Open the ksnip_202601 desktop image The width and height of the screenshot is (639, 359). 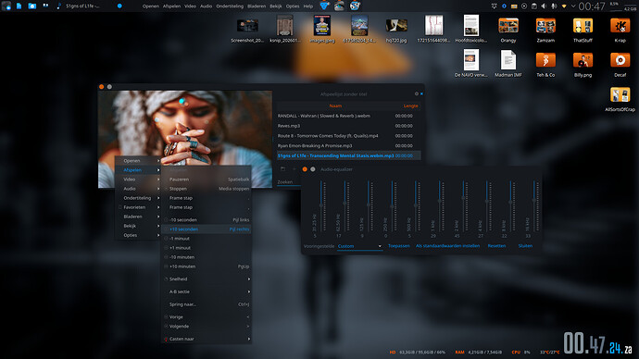(x=285, y=26)
